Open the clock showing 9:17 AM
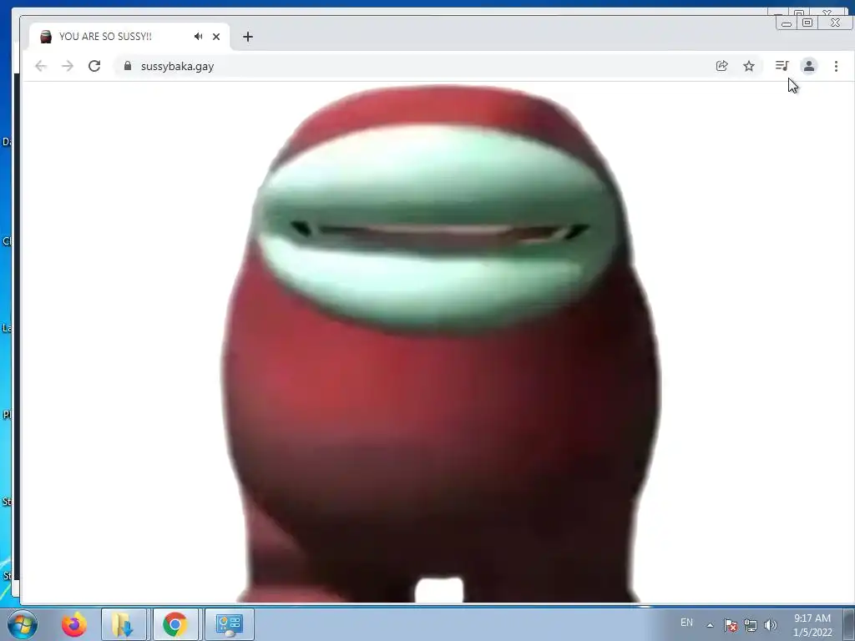This screenshot has width=855, height=641. tap(812, 625)
